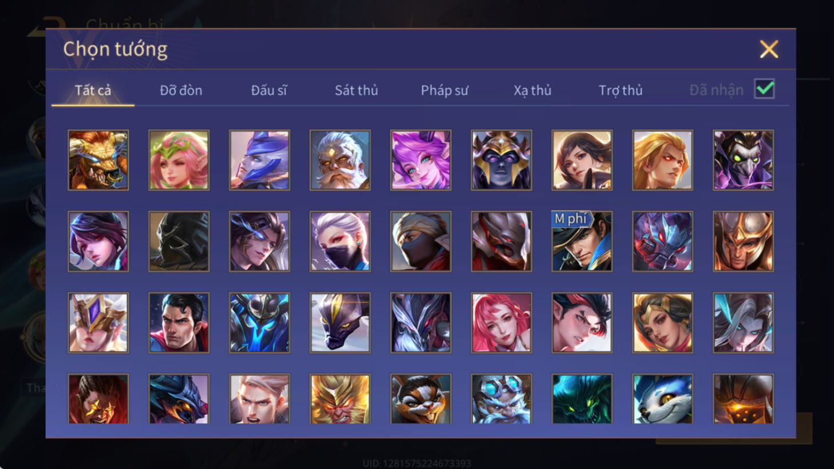The width and height of the screenshot is (834, 469).
Task: Choose the golden monkey king hero
Action: pyautogui.click(x=340, y=399)
